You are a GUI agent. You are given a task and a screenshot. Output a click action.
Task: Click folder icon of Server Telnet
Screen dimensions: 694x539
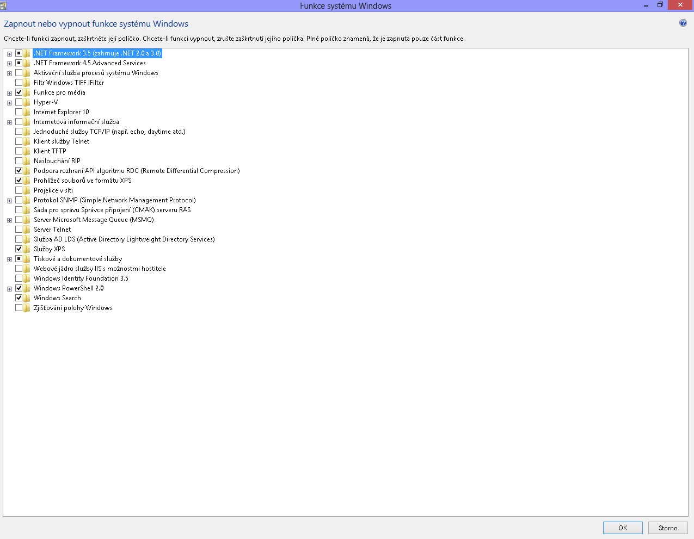(x=27, y=230)
